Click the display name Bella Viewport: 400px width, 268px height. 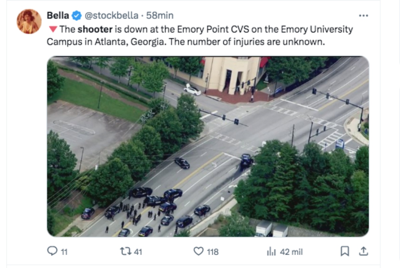point(57,15)
